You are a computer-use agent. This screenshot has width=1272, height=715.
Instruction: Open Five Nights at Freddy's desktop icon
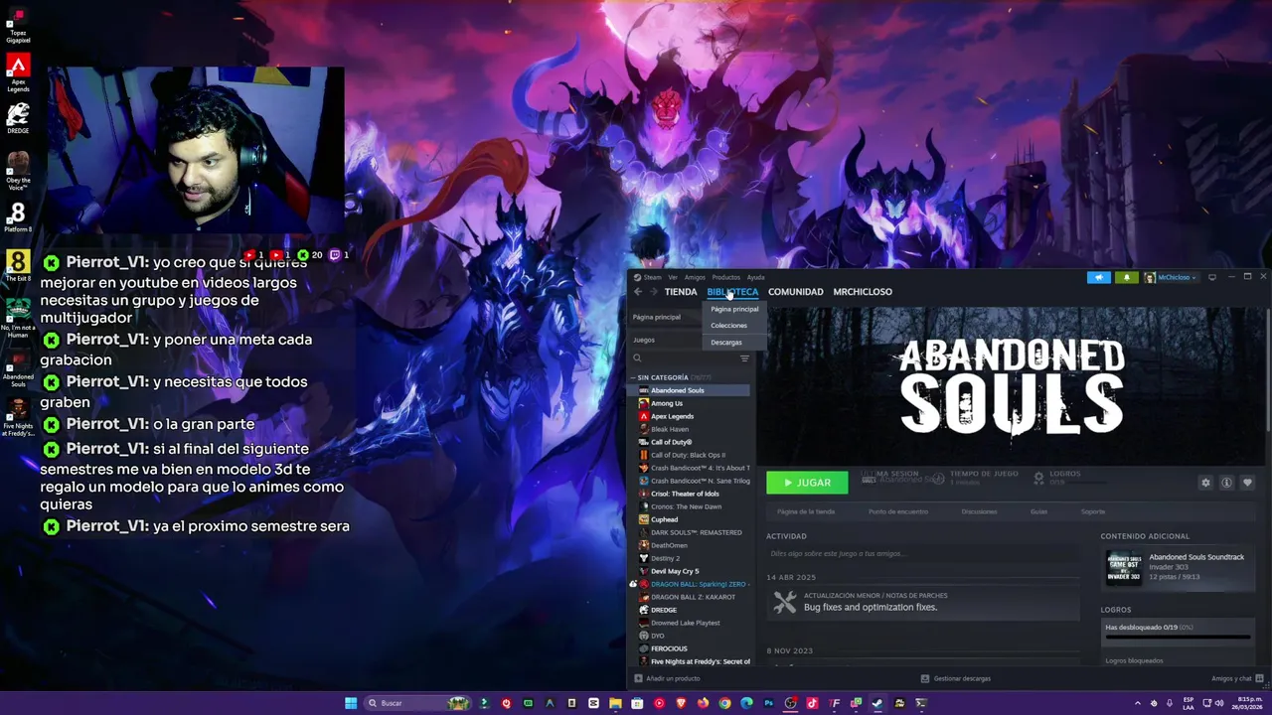(x=18, y=417)
